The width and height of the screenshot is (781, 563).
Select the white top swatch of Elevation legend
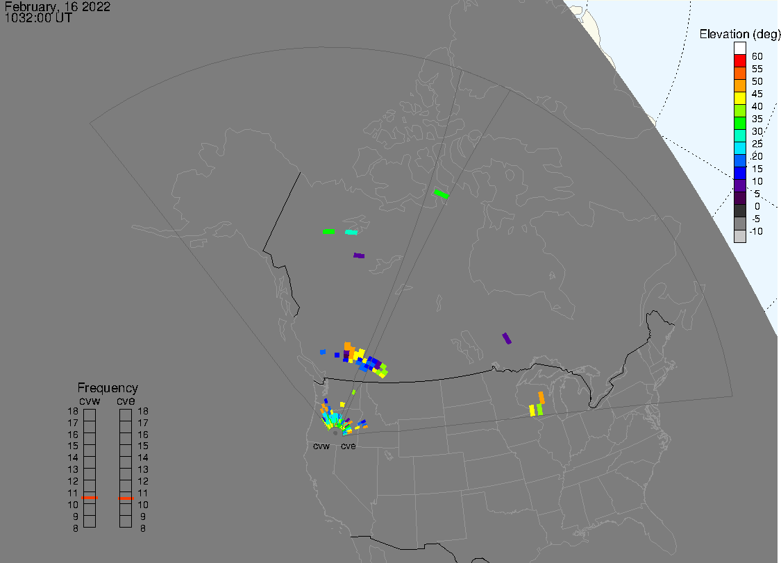(740, 48)
